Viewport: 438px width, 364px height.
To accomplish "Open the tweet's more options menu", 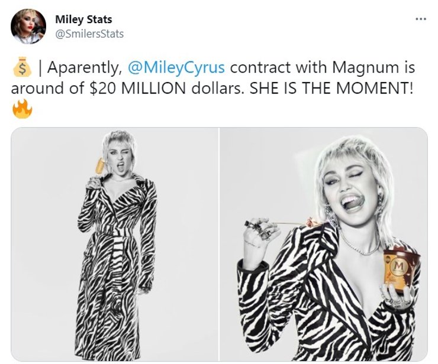I will (x=421, y=18).
